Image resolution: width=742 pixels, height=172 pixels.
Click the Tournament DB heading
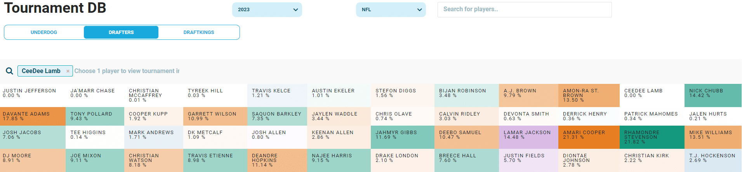tap(55, 8)
